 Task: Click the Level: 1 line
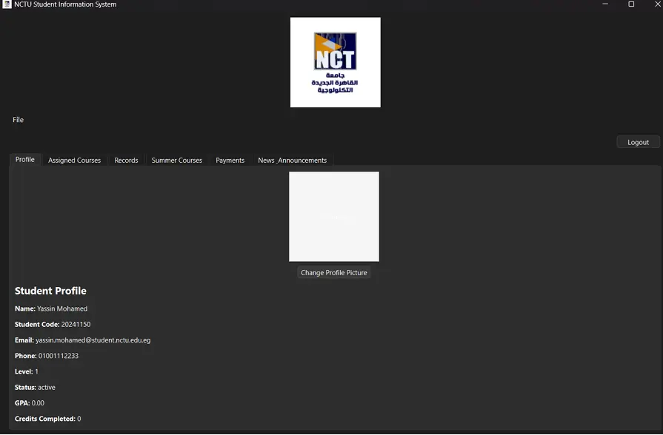coord(26,371)
